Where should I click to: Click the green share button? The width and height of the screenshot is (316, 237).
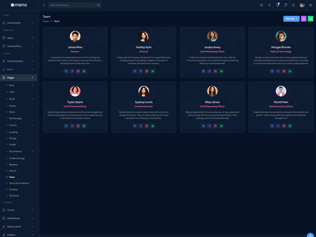pyautogui.click(x=310, y=19)
